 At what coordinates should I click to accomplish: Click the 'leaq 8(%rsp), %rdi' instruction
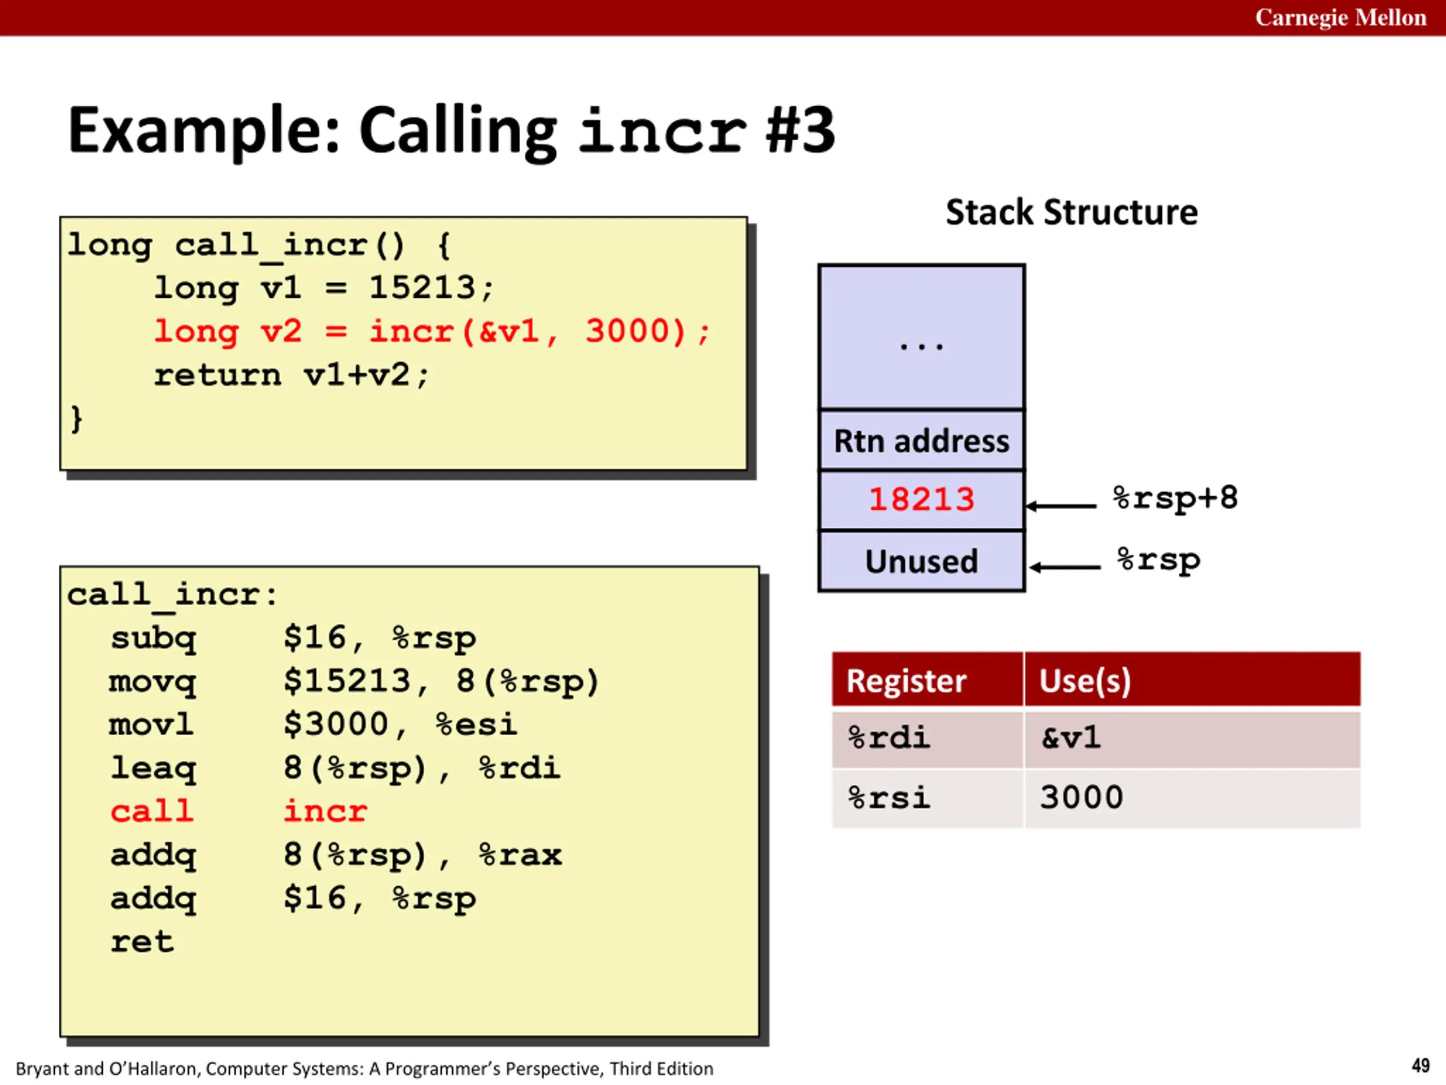click(x=336, y=769)
